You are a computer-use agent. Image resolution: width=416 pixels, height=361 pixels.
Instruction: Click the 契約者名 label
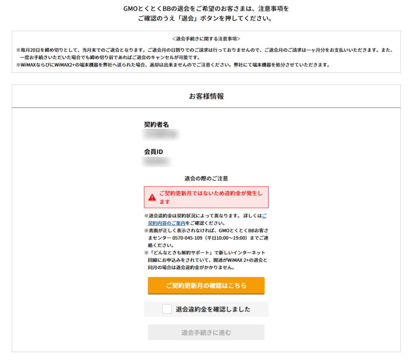click(x=156, y=124)
